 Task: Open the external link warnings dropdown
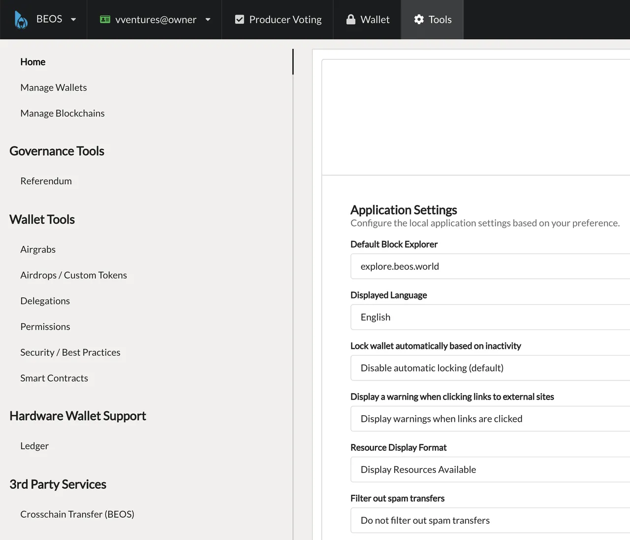490,419
